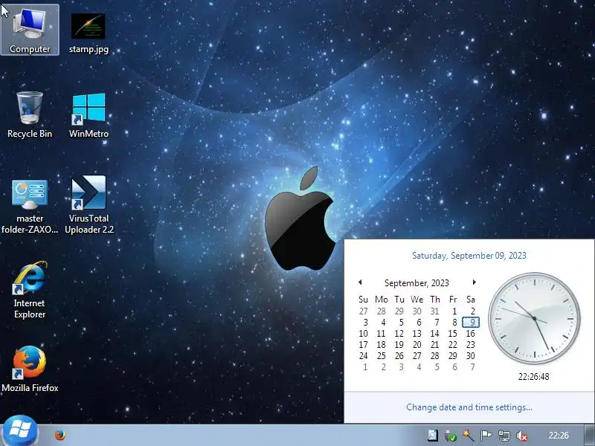
Task: Click the Show desktop button
Action: click(x=589, y=436)
